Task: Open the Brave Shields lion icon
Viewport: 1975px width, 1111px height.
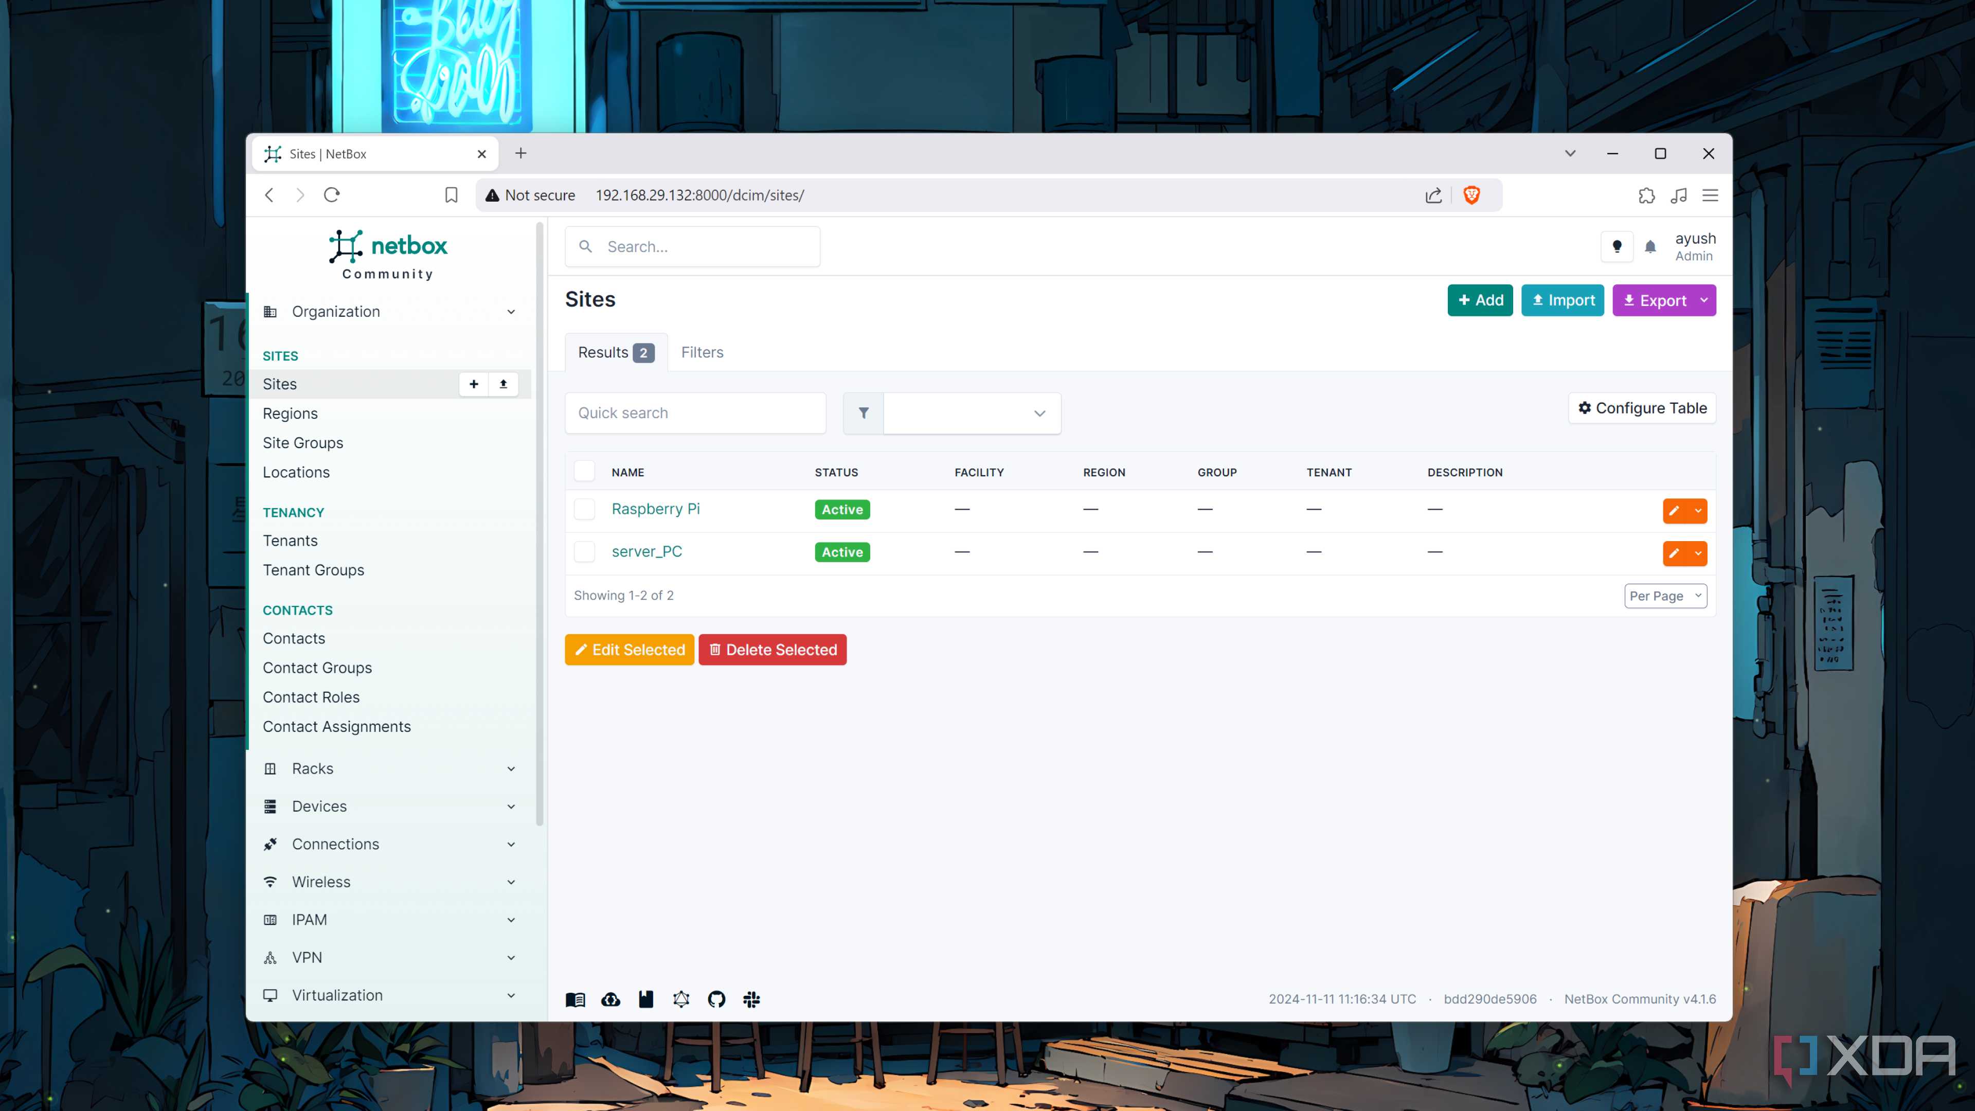Action: pos(1471,195)
